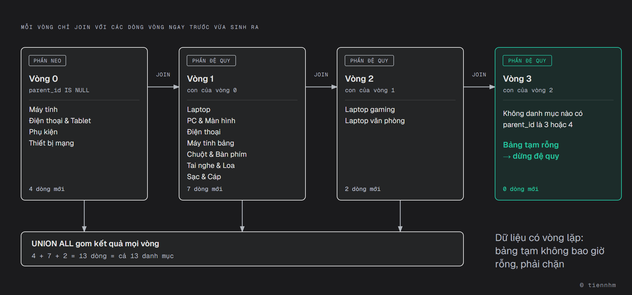The width and height of the screenshot is (632, 295).
Task: Select Điện thoại & Tablet entry
Action: (60, 121)
